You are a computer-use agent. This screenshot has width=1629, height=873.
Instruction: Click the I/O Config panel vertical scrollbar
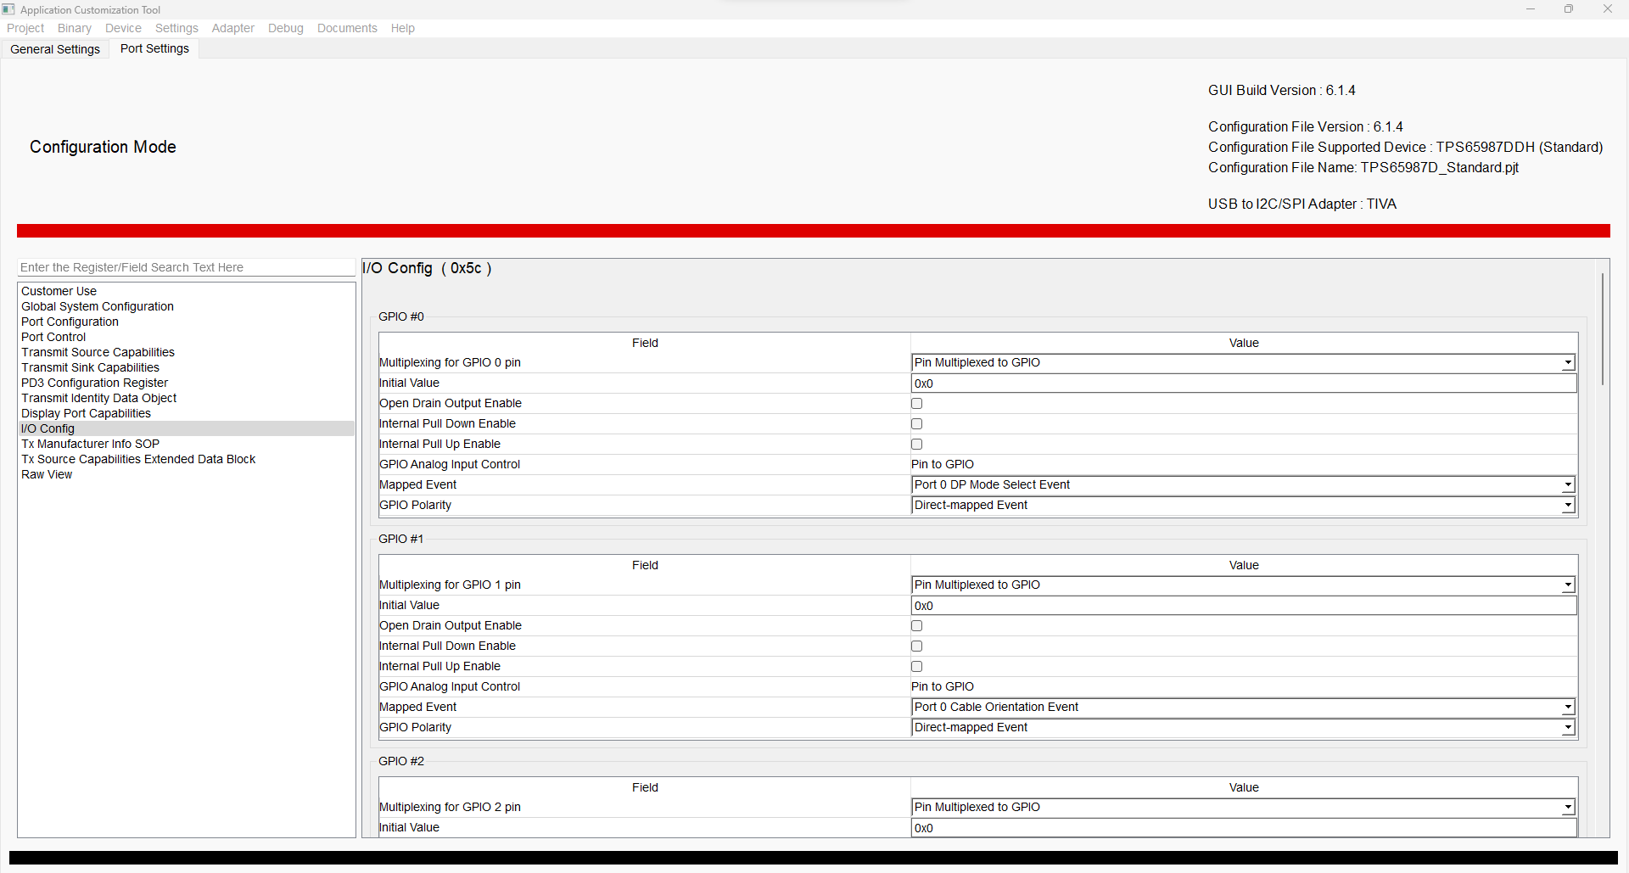[x=1602, y=329]
